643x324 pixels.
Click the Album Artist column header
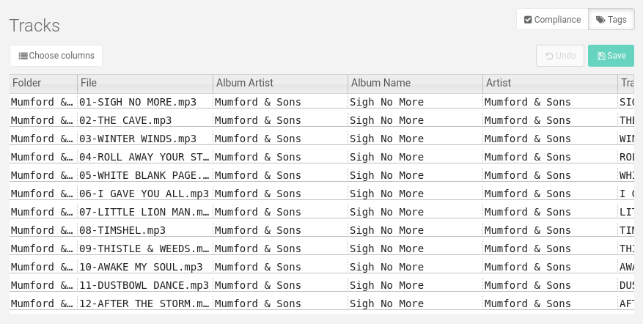click(281, 84)
